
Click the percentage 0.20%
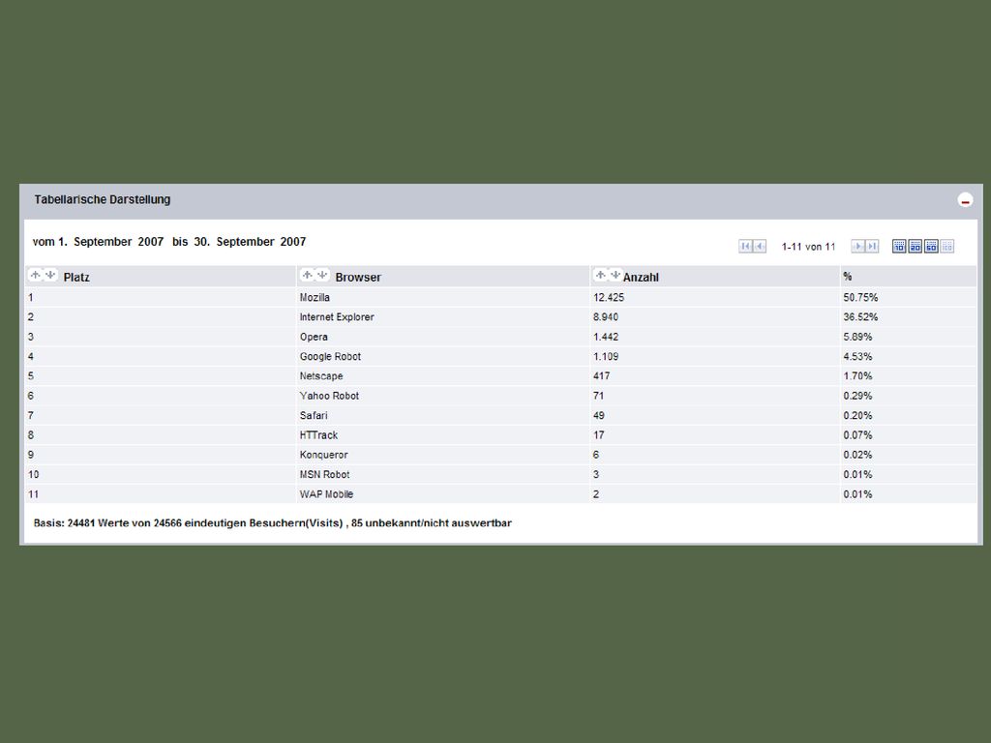tap(857, 415)
